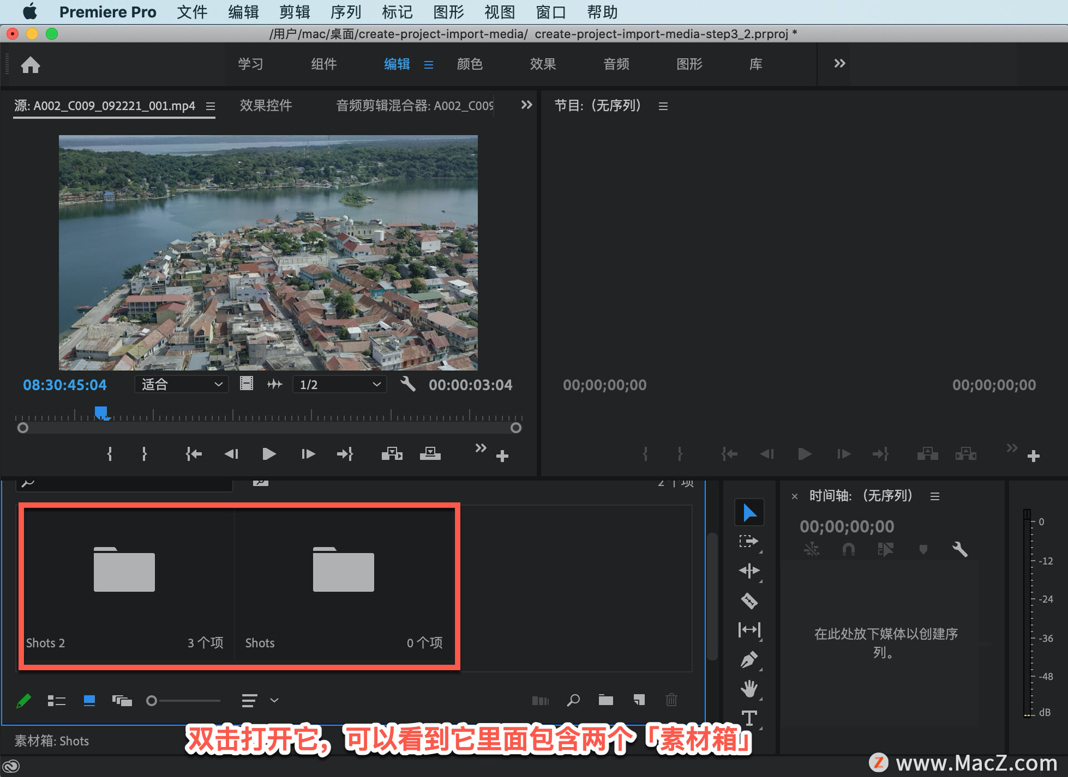Image resolution: width=1068 pixels, height=777 pixels.
Task: Select the Pen tool
Action: [749, 660]
